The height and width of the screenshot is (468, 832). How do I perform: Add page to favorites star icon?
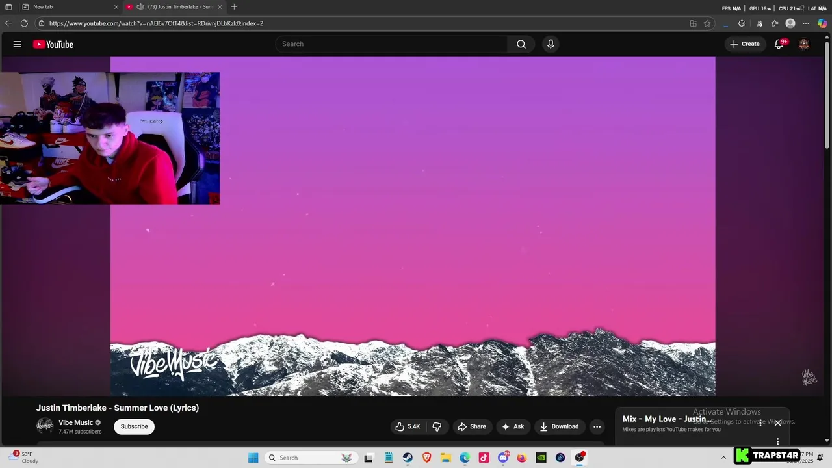[707, 23]
